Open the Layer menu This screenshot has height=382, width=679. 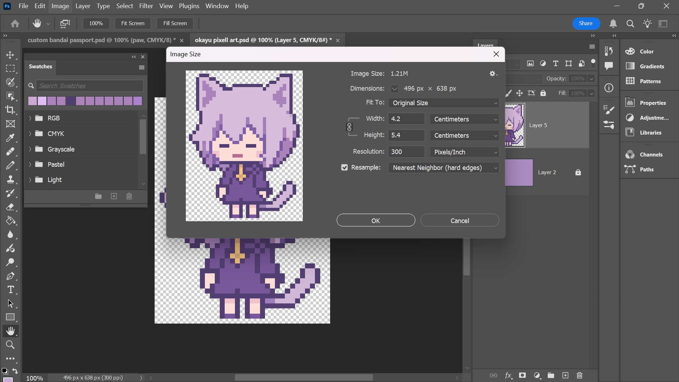83,6
